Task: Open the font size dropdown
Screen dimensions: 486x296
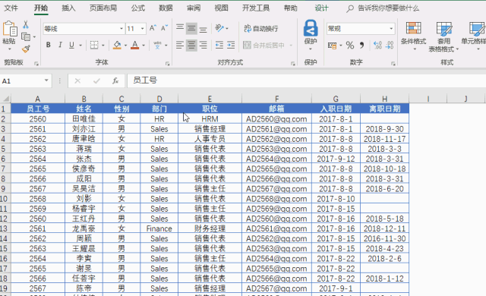Action: (142, 29)
